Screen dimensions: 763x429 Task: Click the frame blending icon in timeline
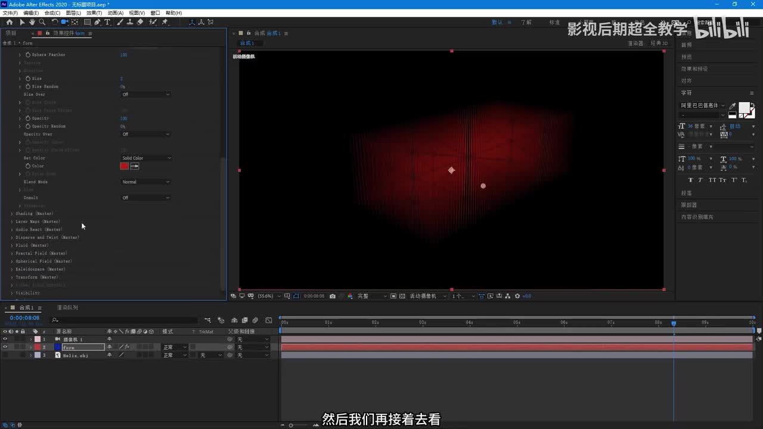(245, 320)
